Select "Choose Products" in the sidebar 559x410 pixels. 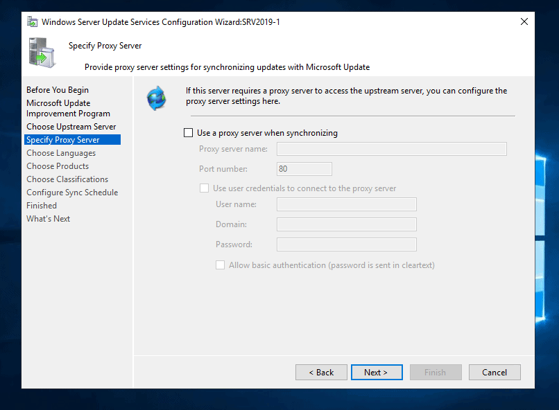(x=58, y=166)
